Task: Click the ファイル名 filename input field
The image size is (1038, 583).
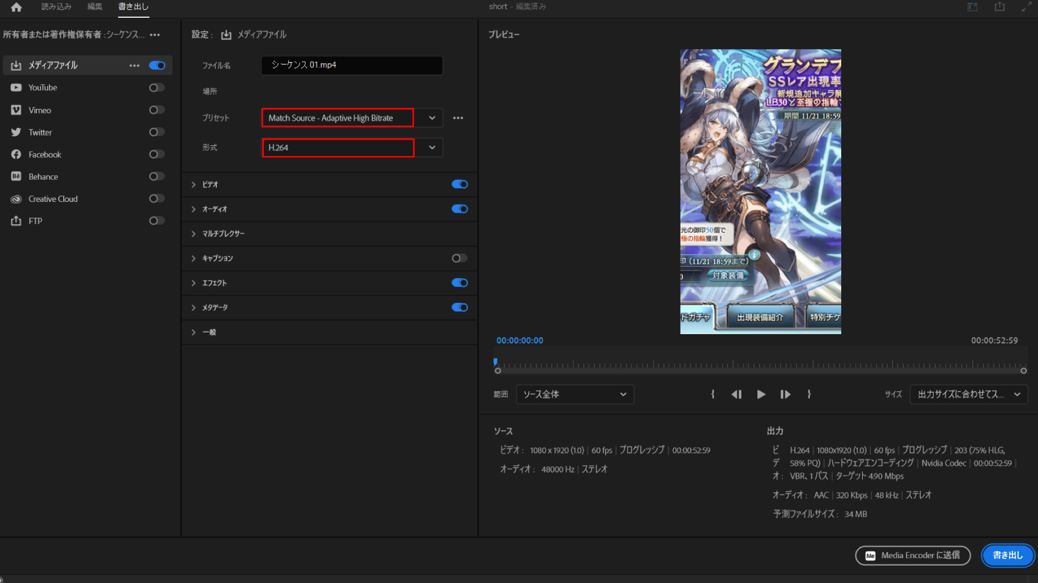Action: point(351,65)
